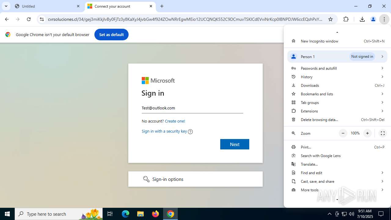Expand the Extensions submenu in menu
The width and height of the screenshot is (391, 220).
tap(337, 111)
